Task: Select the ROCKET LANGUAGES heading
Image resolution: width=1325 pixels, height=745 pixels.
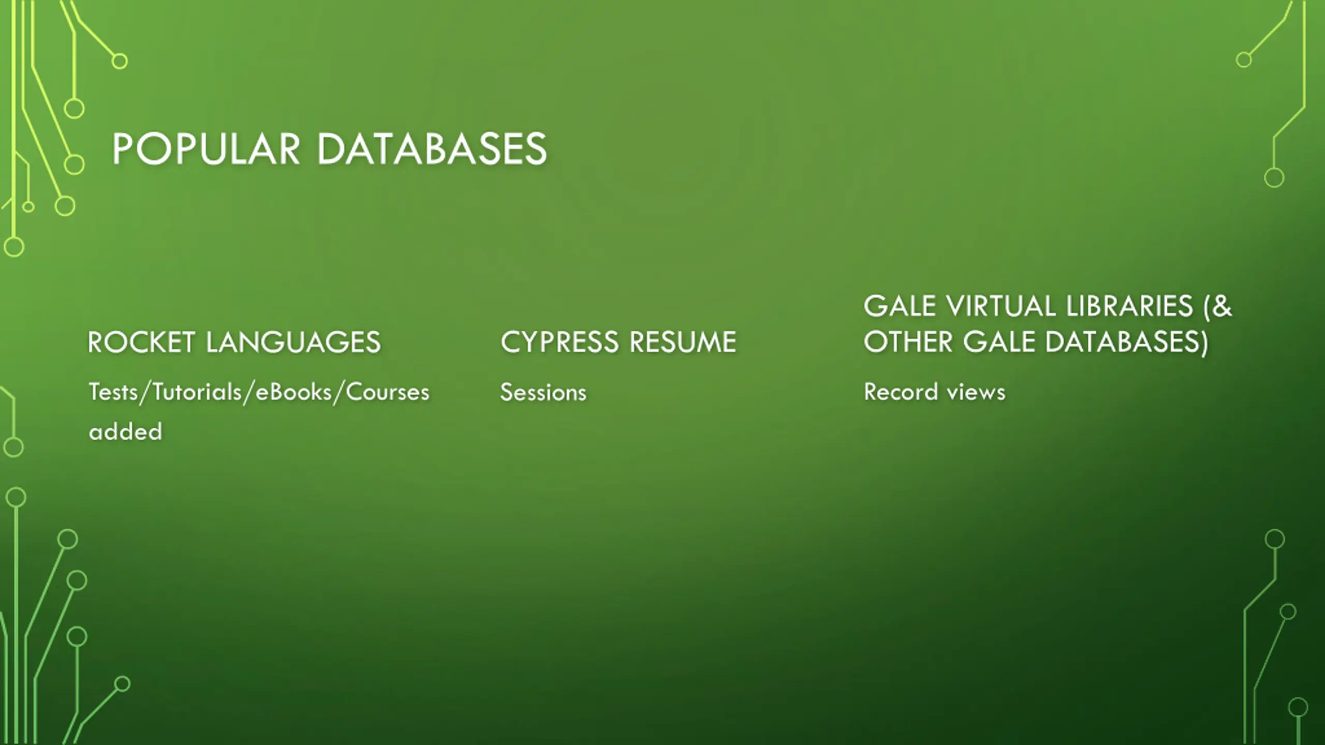Action: pos(234,342)
